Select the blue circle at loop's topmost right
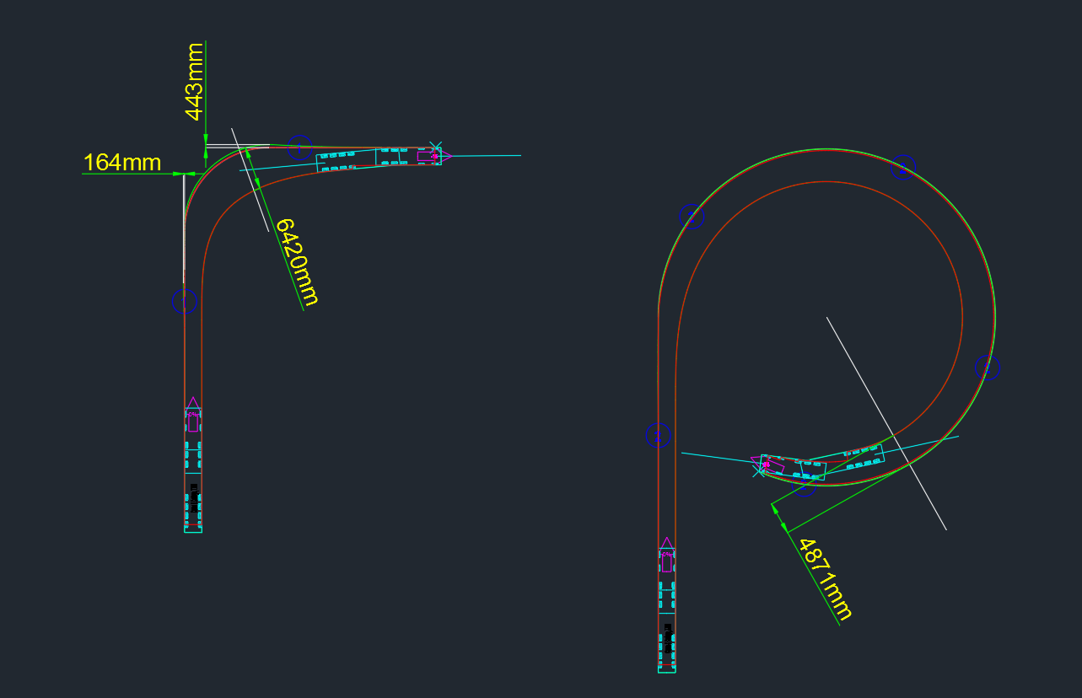 tap(903, 167)
